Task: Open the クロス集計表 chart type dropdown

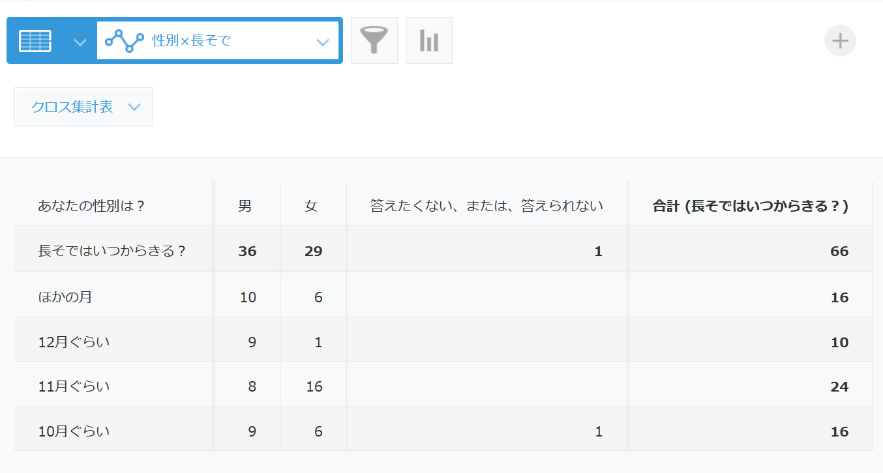Action: click(x=83, y=107)
